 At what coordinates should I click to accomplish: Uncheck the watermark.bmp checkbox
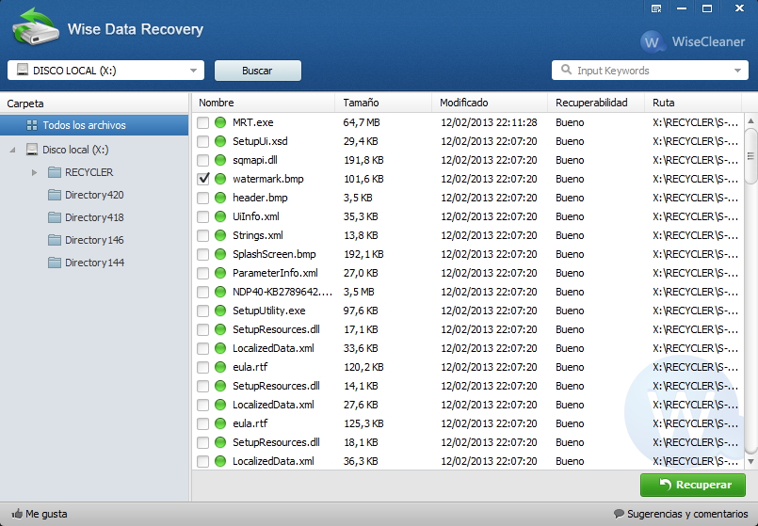pos(203,179)
